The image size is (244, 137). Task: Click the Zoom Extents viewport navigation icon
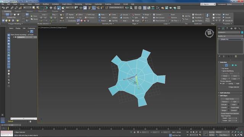[x=238, y=132]
